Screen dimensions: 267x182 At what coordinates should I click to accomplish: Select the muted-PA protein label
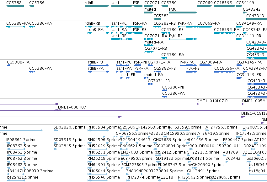click(154, 75)
